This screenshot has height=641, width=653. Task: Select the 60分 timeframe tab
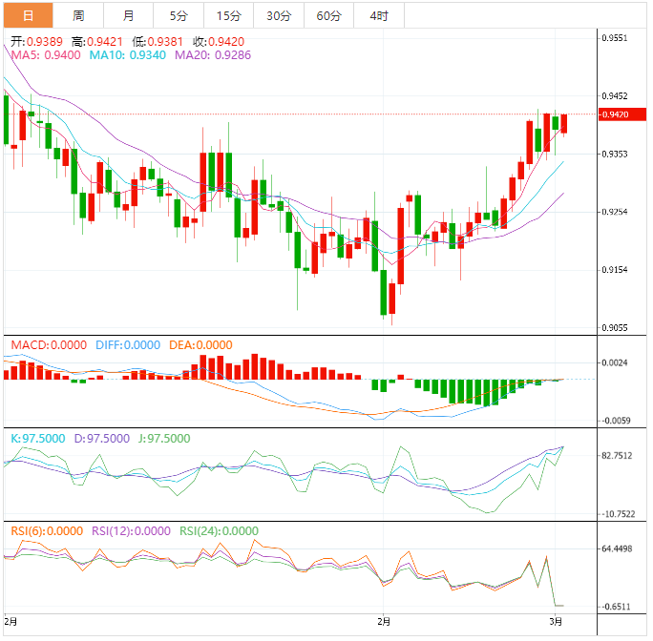point(328,15)
